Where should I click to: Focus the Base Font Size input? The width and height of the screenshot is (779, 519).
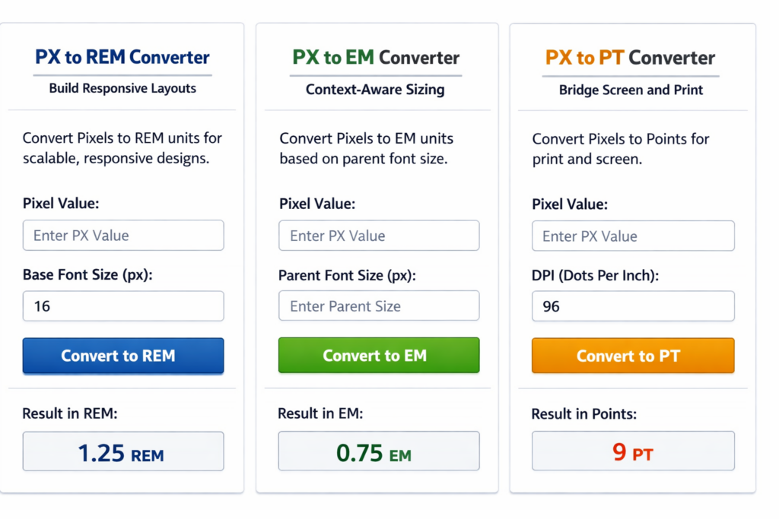(123, 306)
